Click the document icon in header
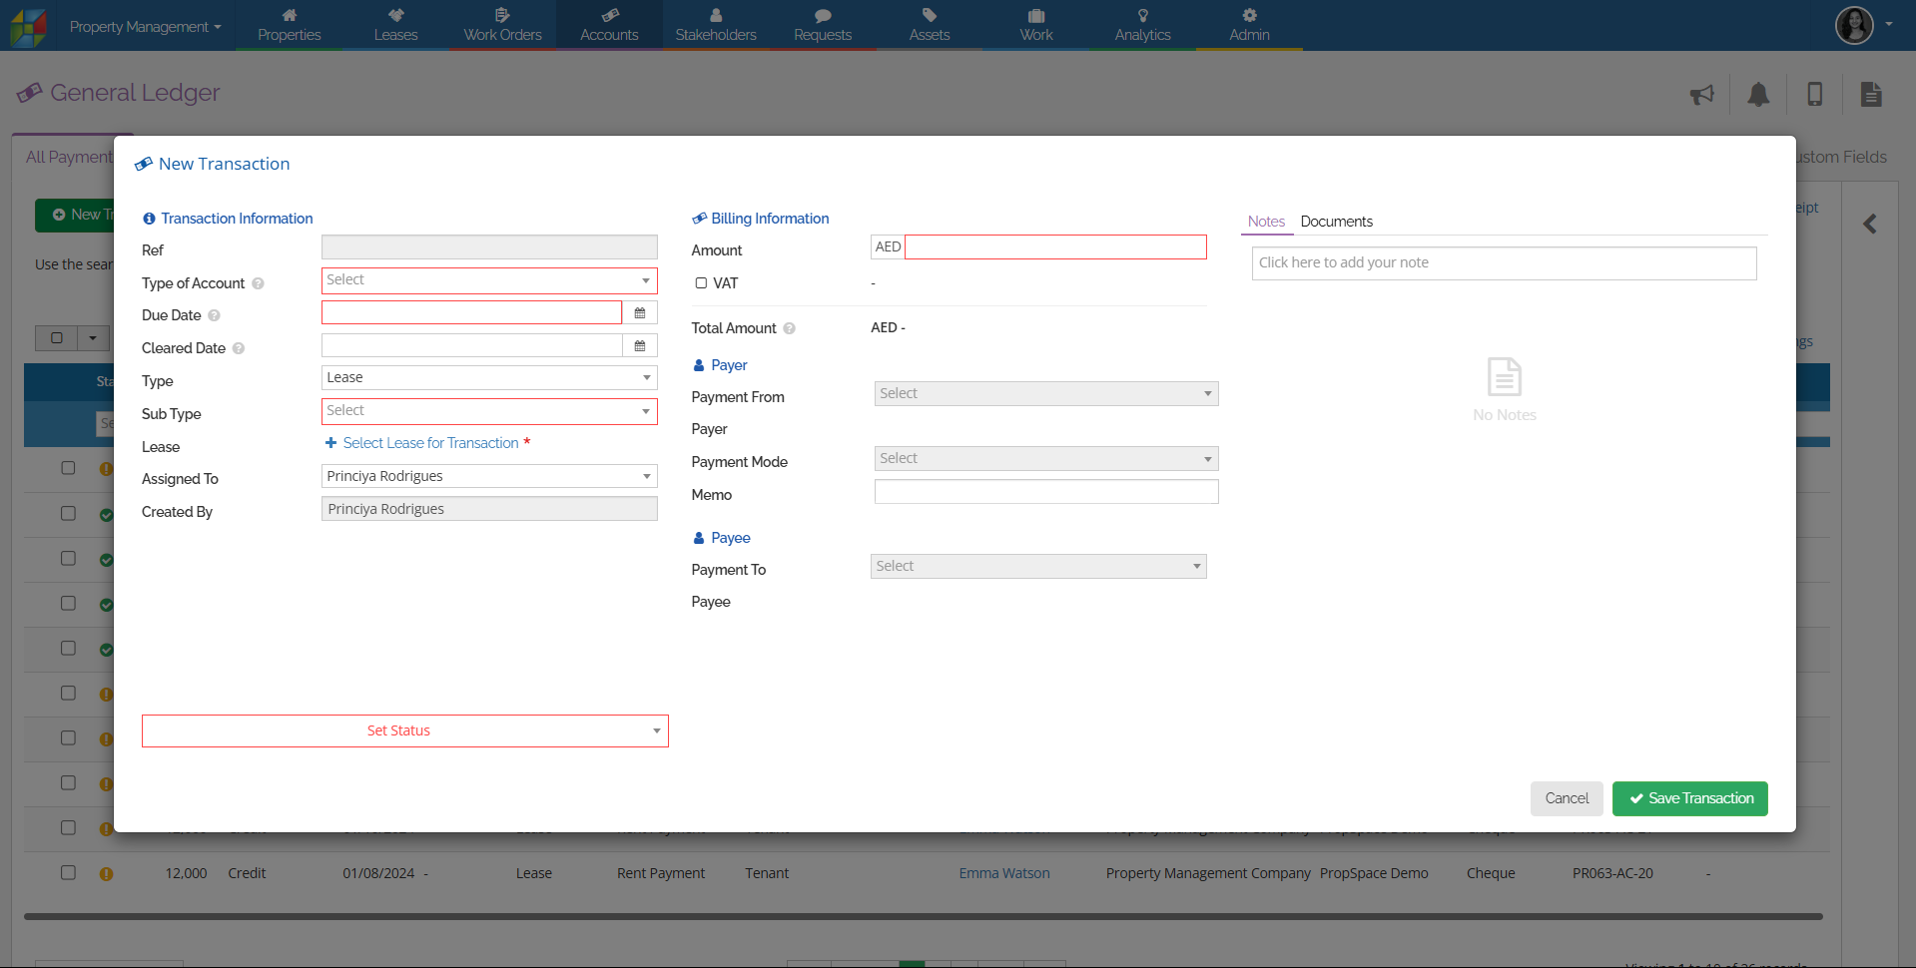 point(1871,95)
